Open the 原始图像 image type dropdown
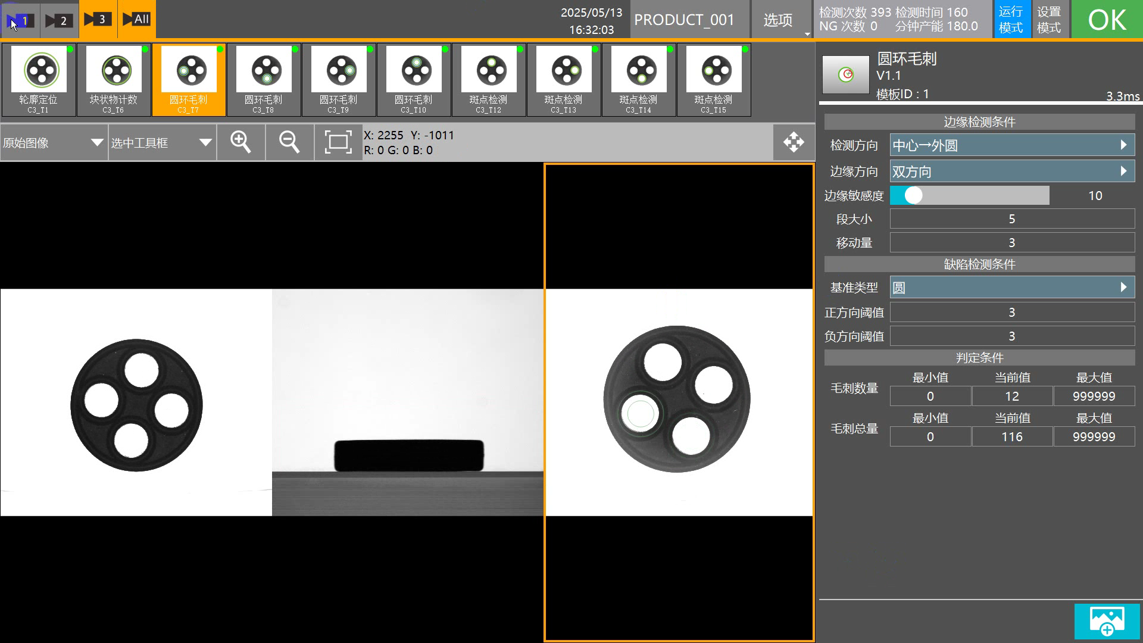Viewport: 1143px width, 643px height. tap(54, 142)
